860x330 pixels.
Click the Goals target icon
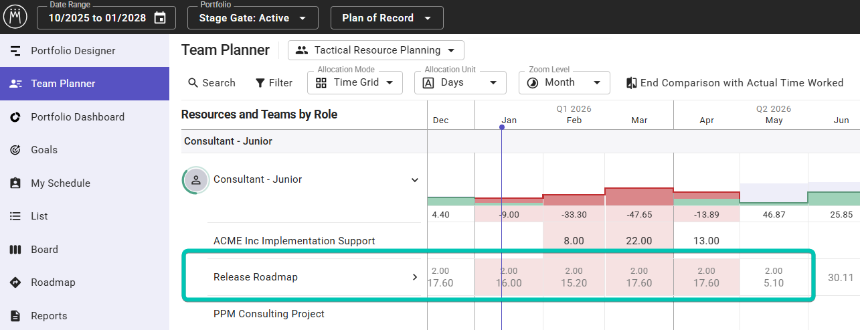(16, 150)
